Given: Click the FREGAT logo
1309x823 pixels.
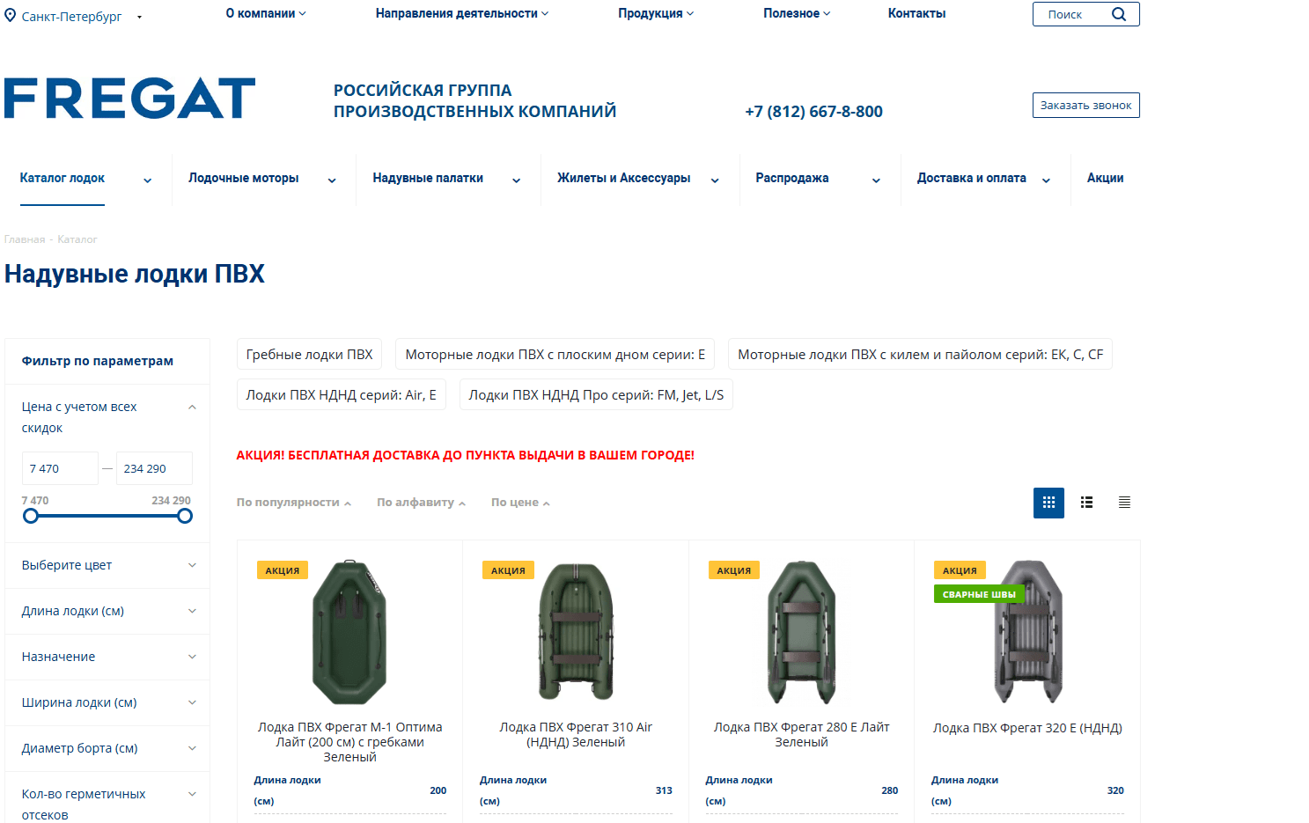Looking at the screenshot, I should click(x=130, y=98).
